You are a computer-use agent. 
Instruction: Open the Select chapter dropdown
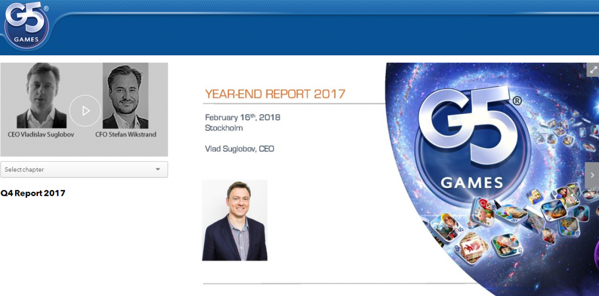(x=84, y=169)
